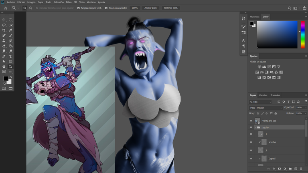
Task: Open Zoom tool preset picker arrow
Action: (18, 8)
